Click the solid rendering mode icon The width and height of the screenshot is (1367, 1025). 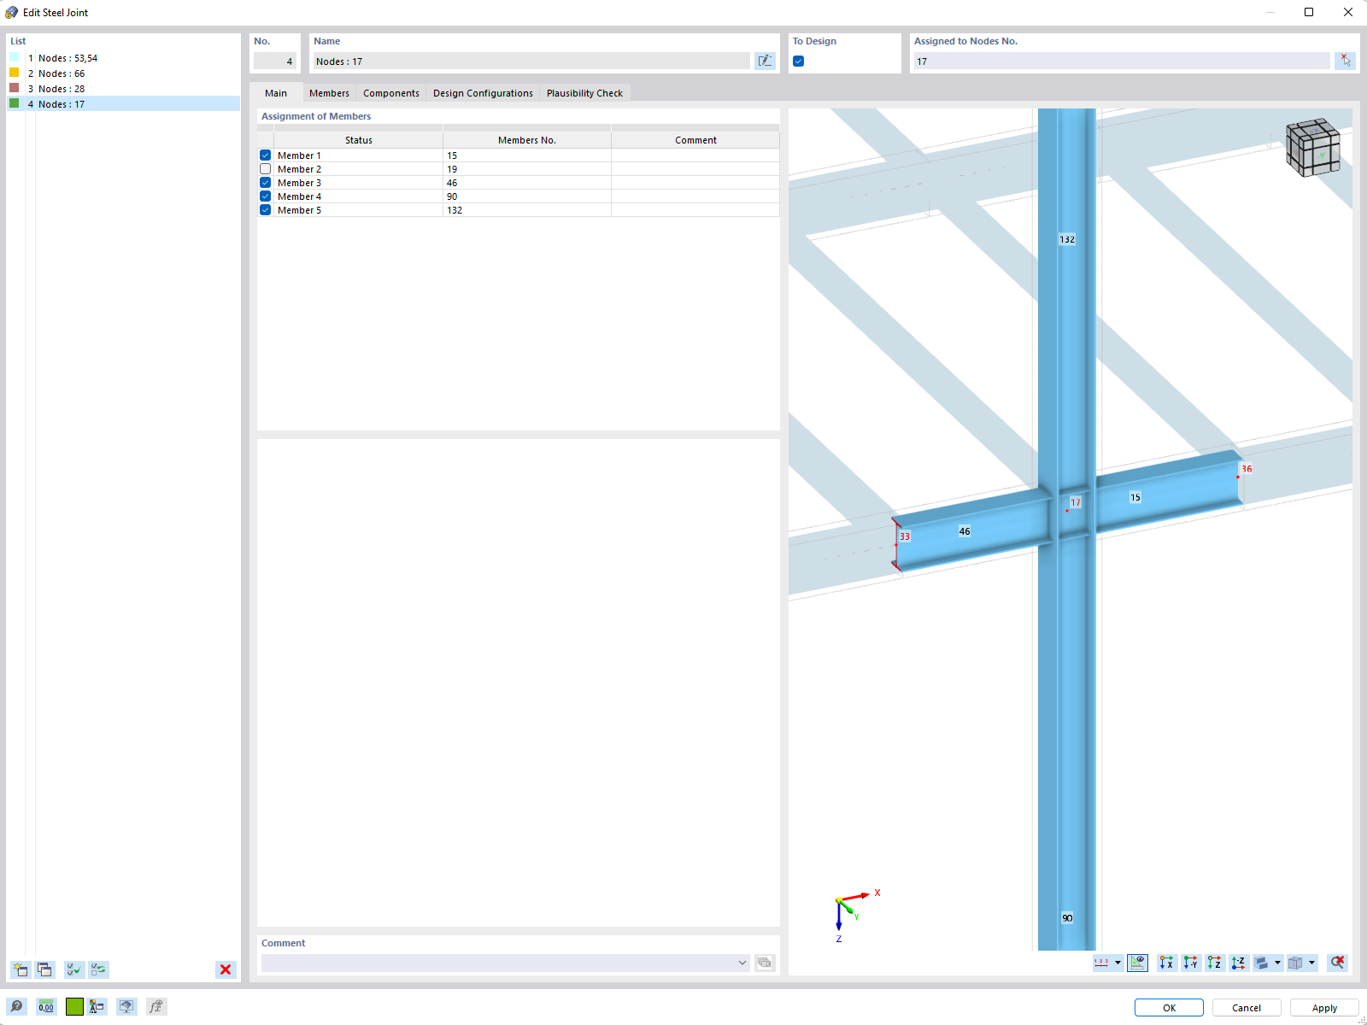(x=1262, y=963)
